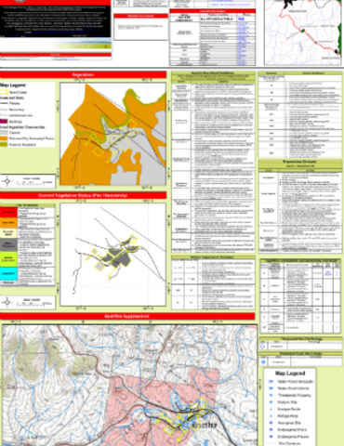
Task: Click the Endangered Fauna legend icon
Action: click(271, 437)
